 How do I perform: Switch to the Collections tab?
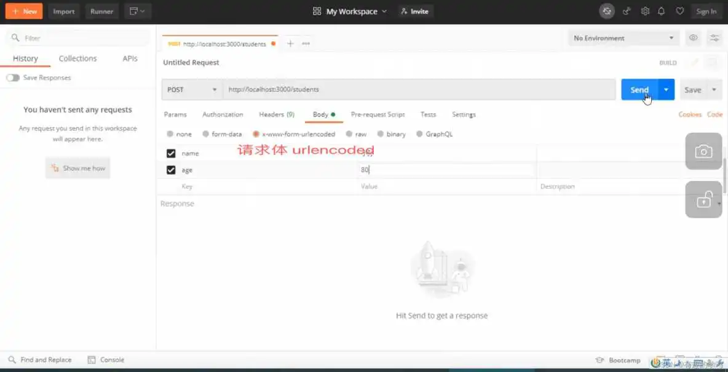77,58
